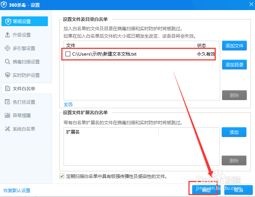Viewport: 255px width, 197px height.
Task: Select 实时防护设置 in sidebar
Action: click(x=27, y=75)
